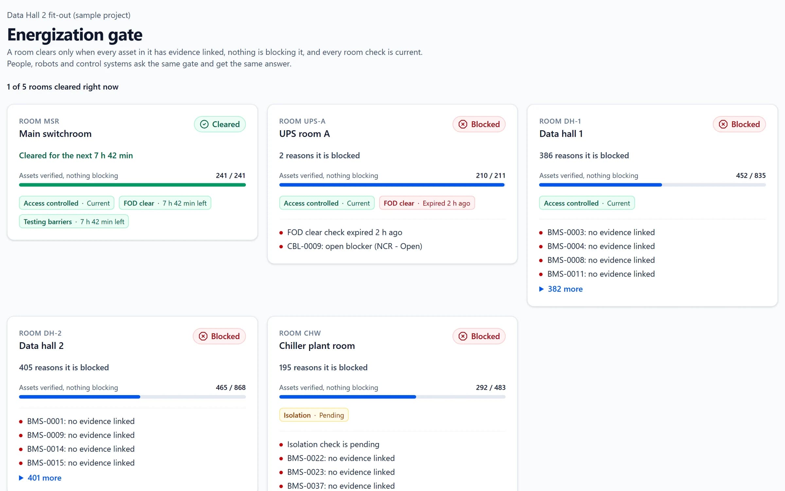Click 'BMS-0022: no evidence linked'
This screenshot has width=785, height=491.
click(341, 458)
